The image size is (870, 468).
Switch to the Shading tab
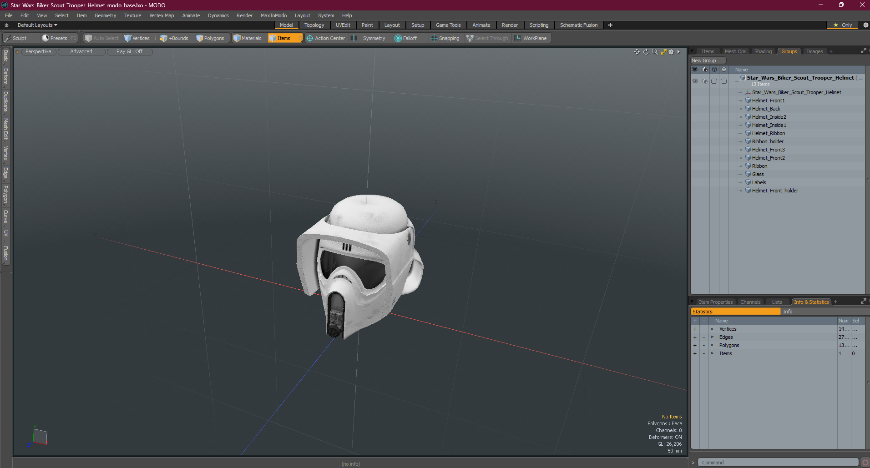point(763,51)
